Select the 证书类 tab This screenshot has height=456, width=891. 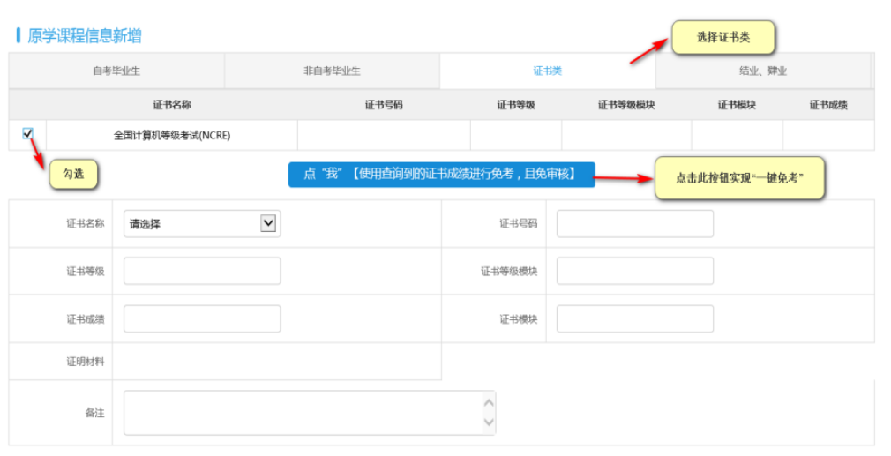tap(547, 71)
